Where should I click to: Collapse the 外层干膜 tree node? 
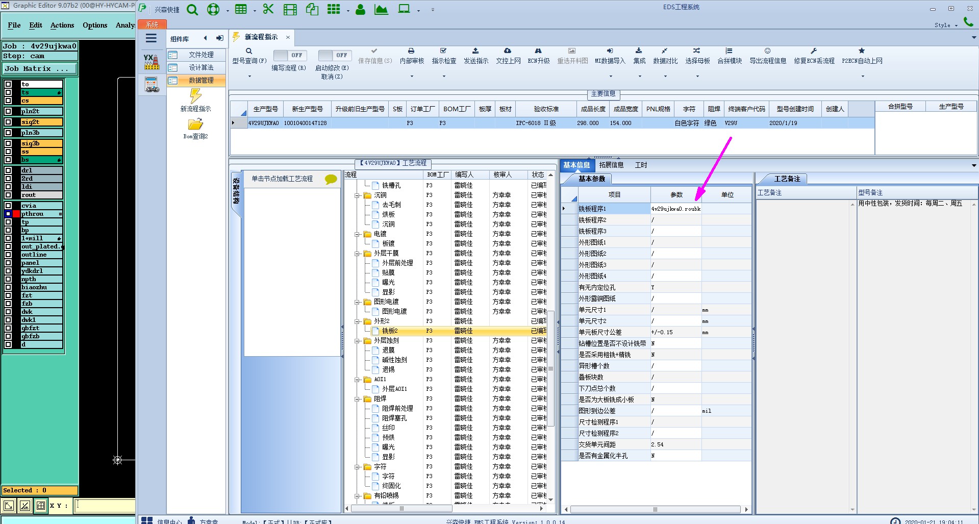tap(357, 254)
